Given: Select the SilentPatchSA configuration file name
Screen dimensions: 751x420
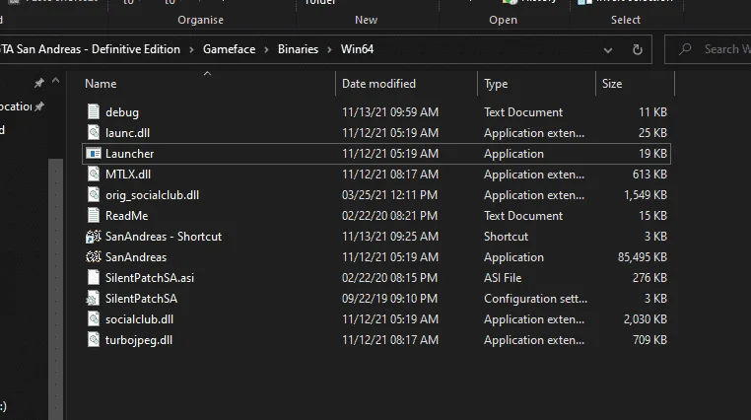Looking at the screenshot, I should (x=141, y=299).
